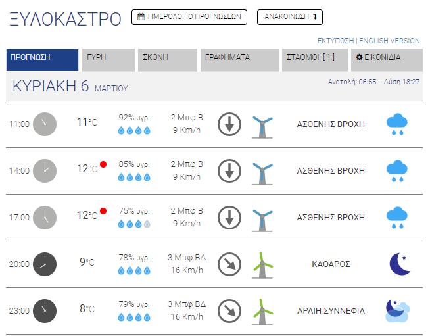Click the humidity droplets at 17:00

(133, 224)
